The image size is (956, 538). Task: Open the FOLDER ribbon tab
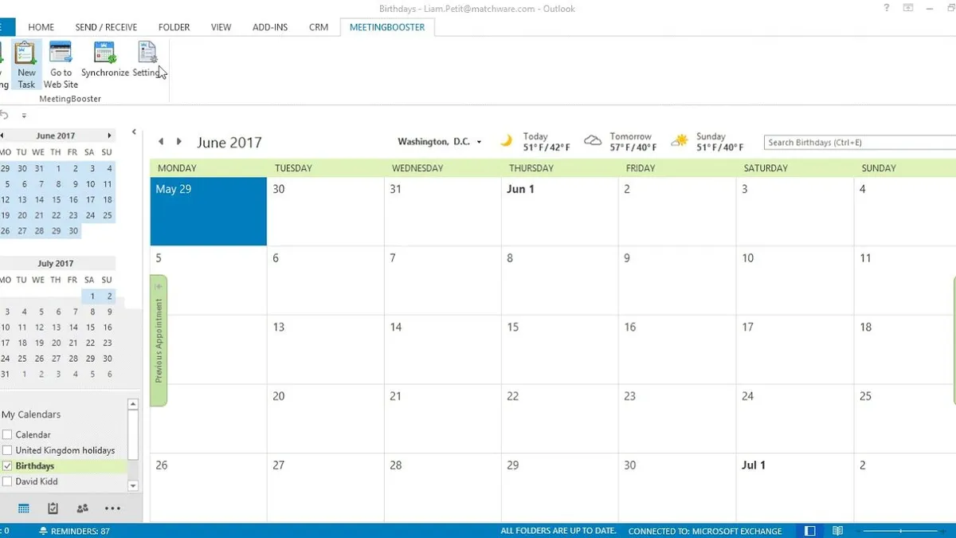point(174,27)
